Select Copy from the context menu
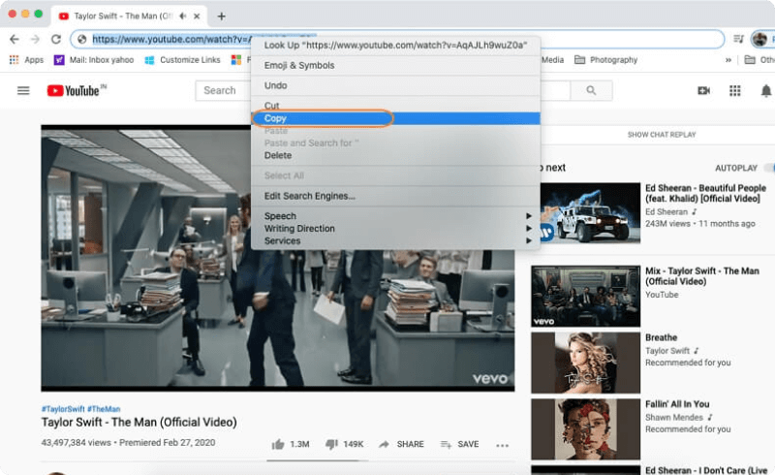 pyautogui.click(x=276, y=118)
